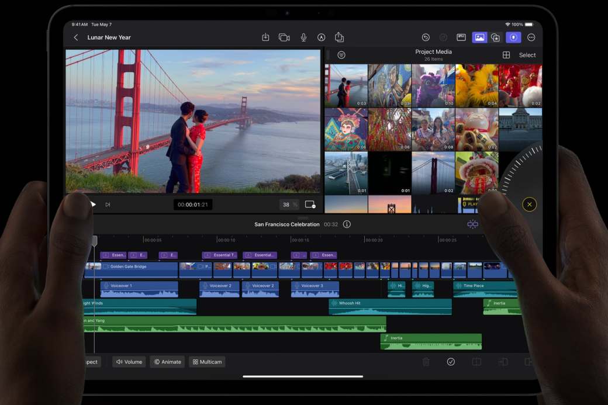
Task: Undo the last edit
Action: click(426, 37)
